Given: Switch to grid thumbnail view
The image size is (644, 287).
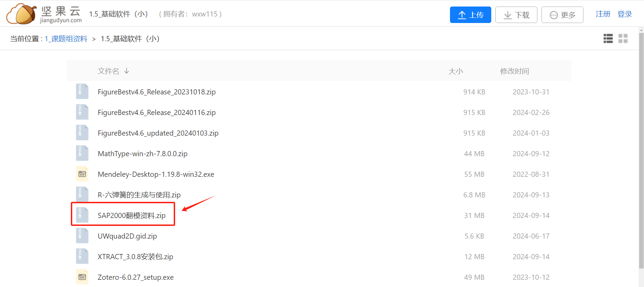Looking at the screenshot, I should click(623, 38).
